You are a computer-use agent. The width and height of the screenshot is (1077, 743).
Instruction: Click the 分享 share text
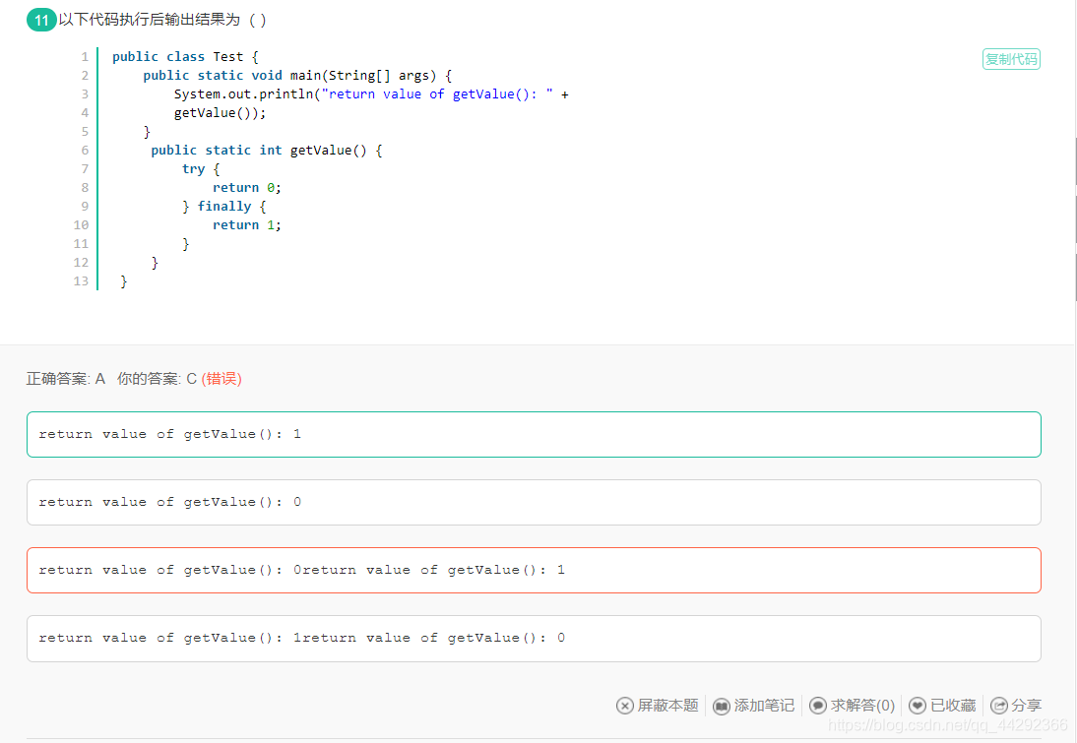[x=1026, y=706]
